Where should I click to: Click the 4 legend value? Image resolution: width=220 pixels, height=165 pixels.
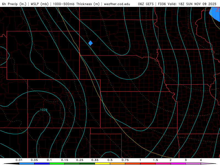point(201,160)
